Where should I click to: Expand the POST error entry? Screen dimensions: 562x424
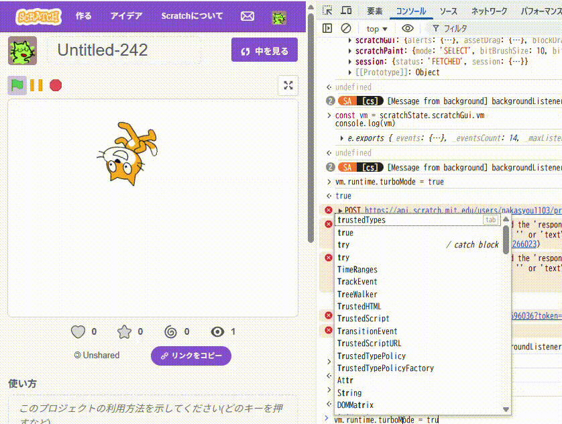tap(340, 211)
